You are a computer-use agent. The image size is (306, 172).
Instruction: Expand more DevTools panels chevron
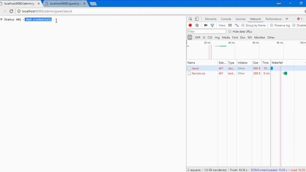[x=287, y=19]
